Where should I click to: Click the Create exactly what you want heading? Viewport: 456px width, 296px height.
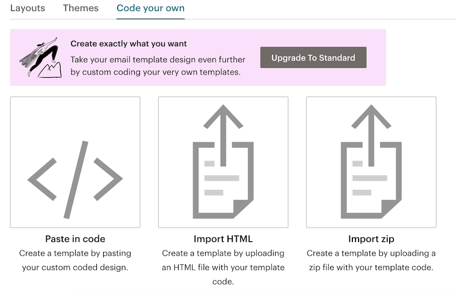click(x=129, y=44)
